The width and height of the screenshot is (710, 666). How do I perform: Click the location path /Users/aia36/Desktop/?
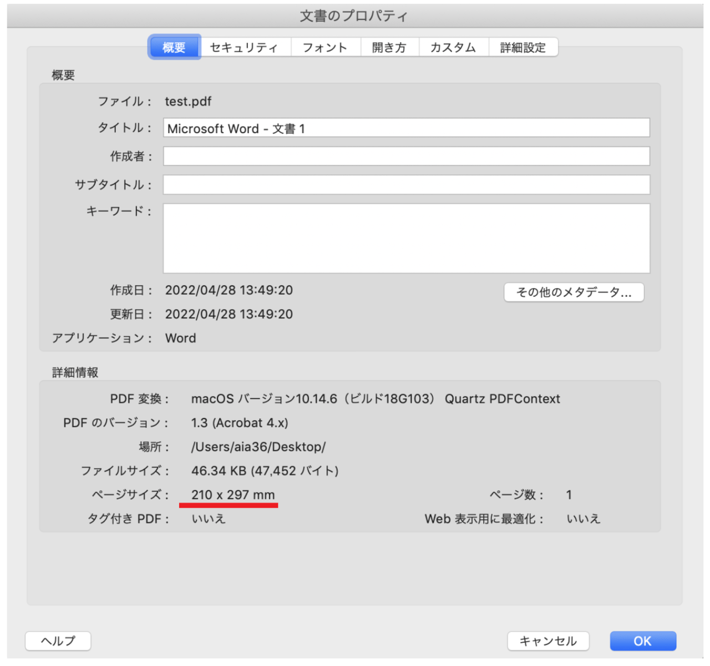point(258,447)
